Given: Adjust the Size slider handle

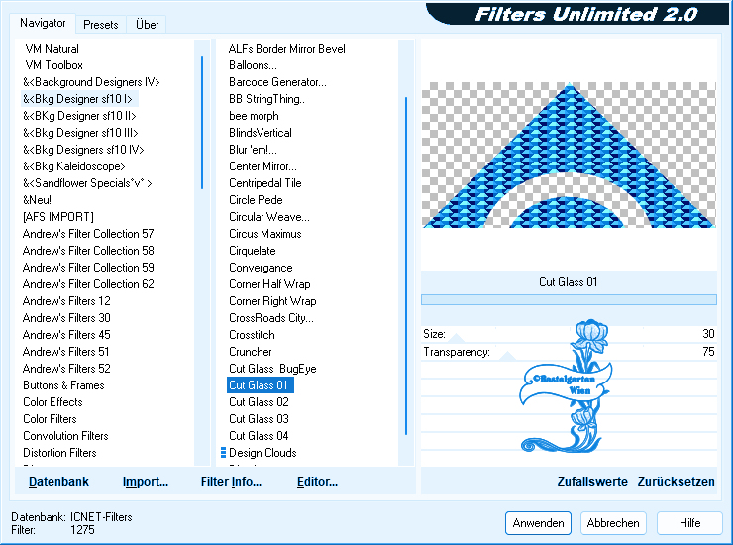Looking at the screenshot, I should tap(457, 338).
